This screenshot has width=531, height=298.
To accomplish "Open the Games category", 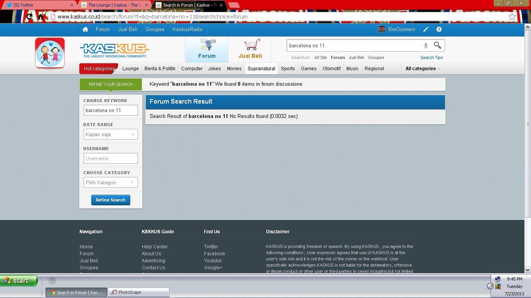I will [x=309, y=69].
